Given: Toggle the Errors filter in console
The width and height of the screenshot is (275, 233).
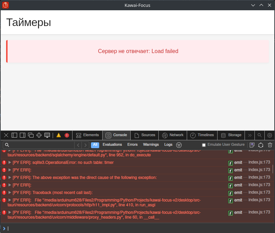Looking at the screenshot, I should point(132,145).
